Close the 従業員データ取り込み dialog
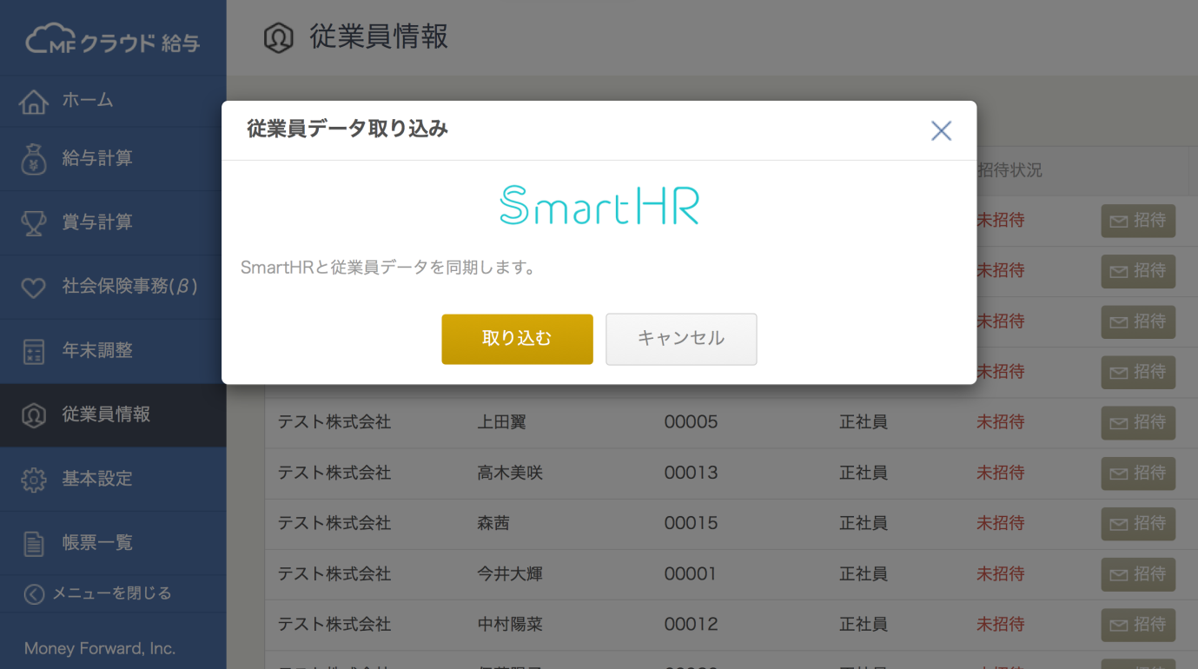 click(942, 131)
